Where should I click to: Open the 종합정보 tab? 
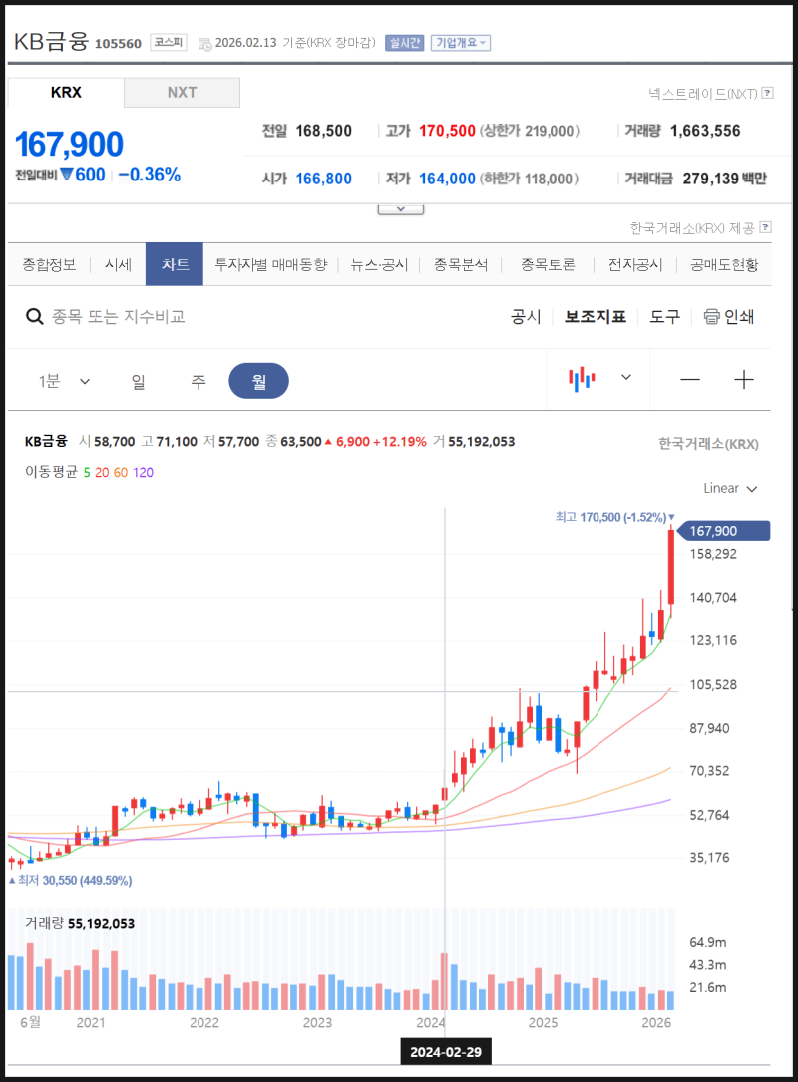coord(49,265)
